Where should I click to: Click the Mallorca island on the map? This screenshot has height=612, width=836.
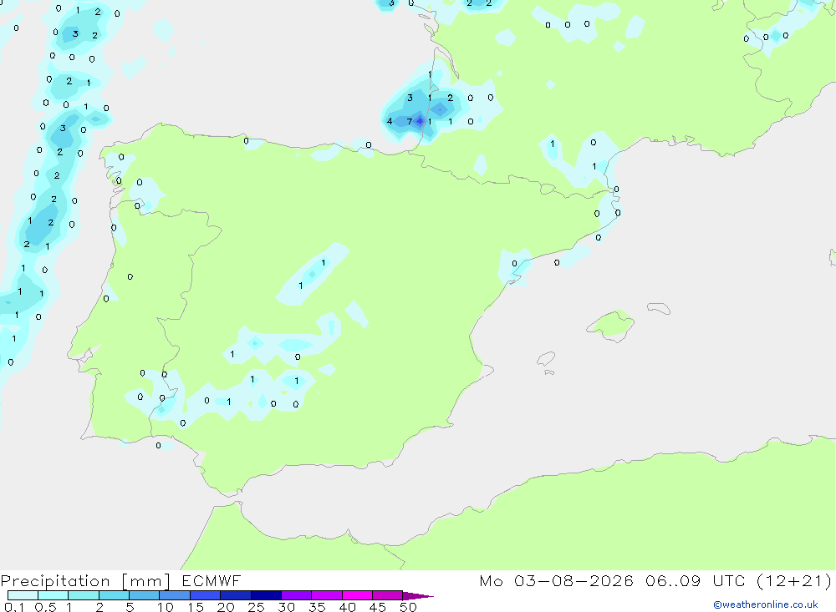coord(611,324)
